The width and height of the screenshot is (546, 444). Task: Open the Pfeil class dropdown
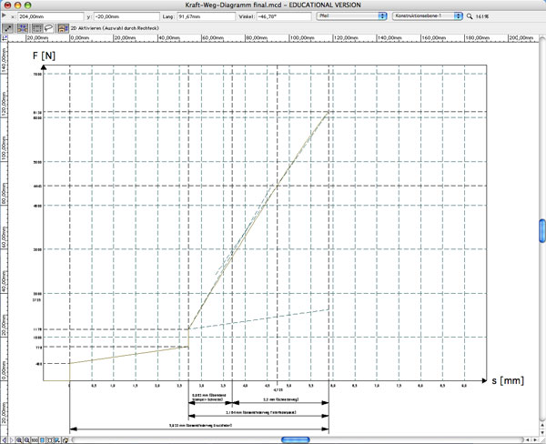pos(351,16)
